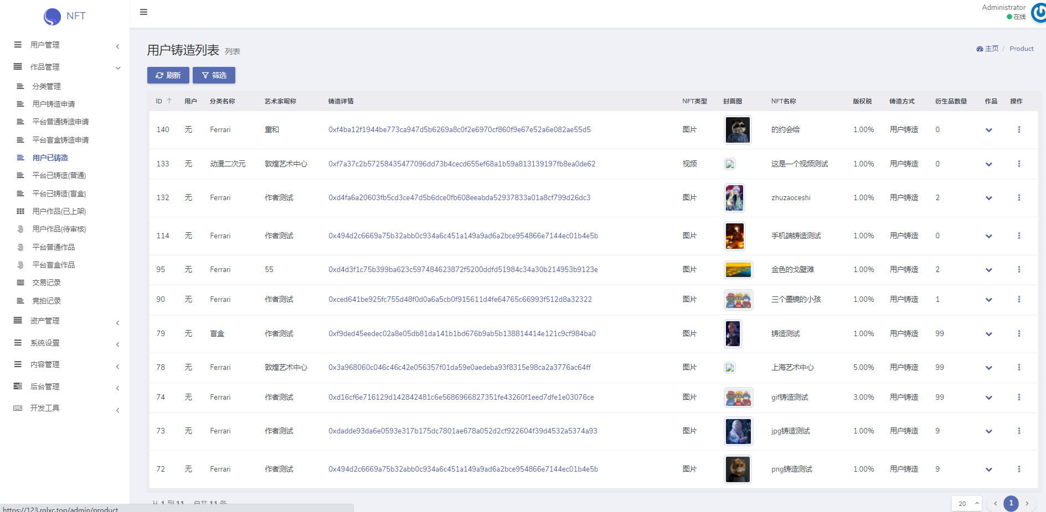Screen dimensions: 1046x512
Task: Expand the 作品 chevron for row 133
Action: pos(988,164)
